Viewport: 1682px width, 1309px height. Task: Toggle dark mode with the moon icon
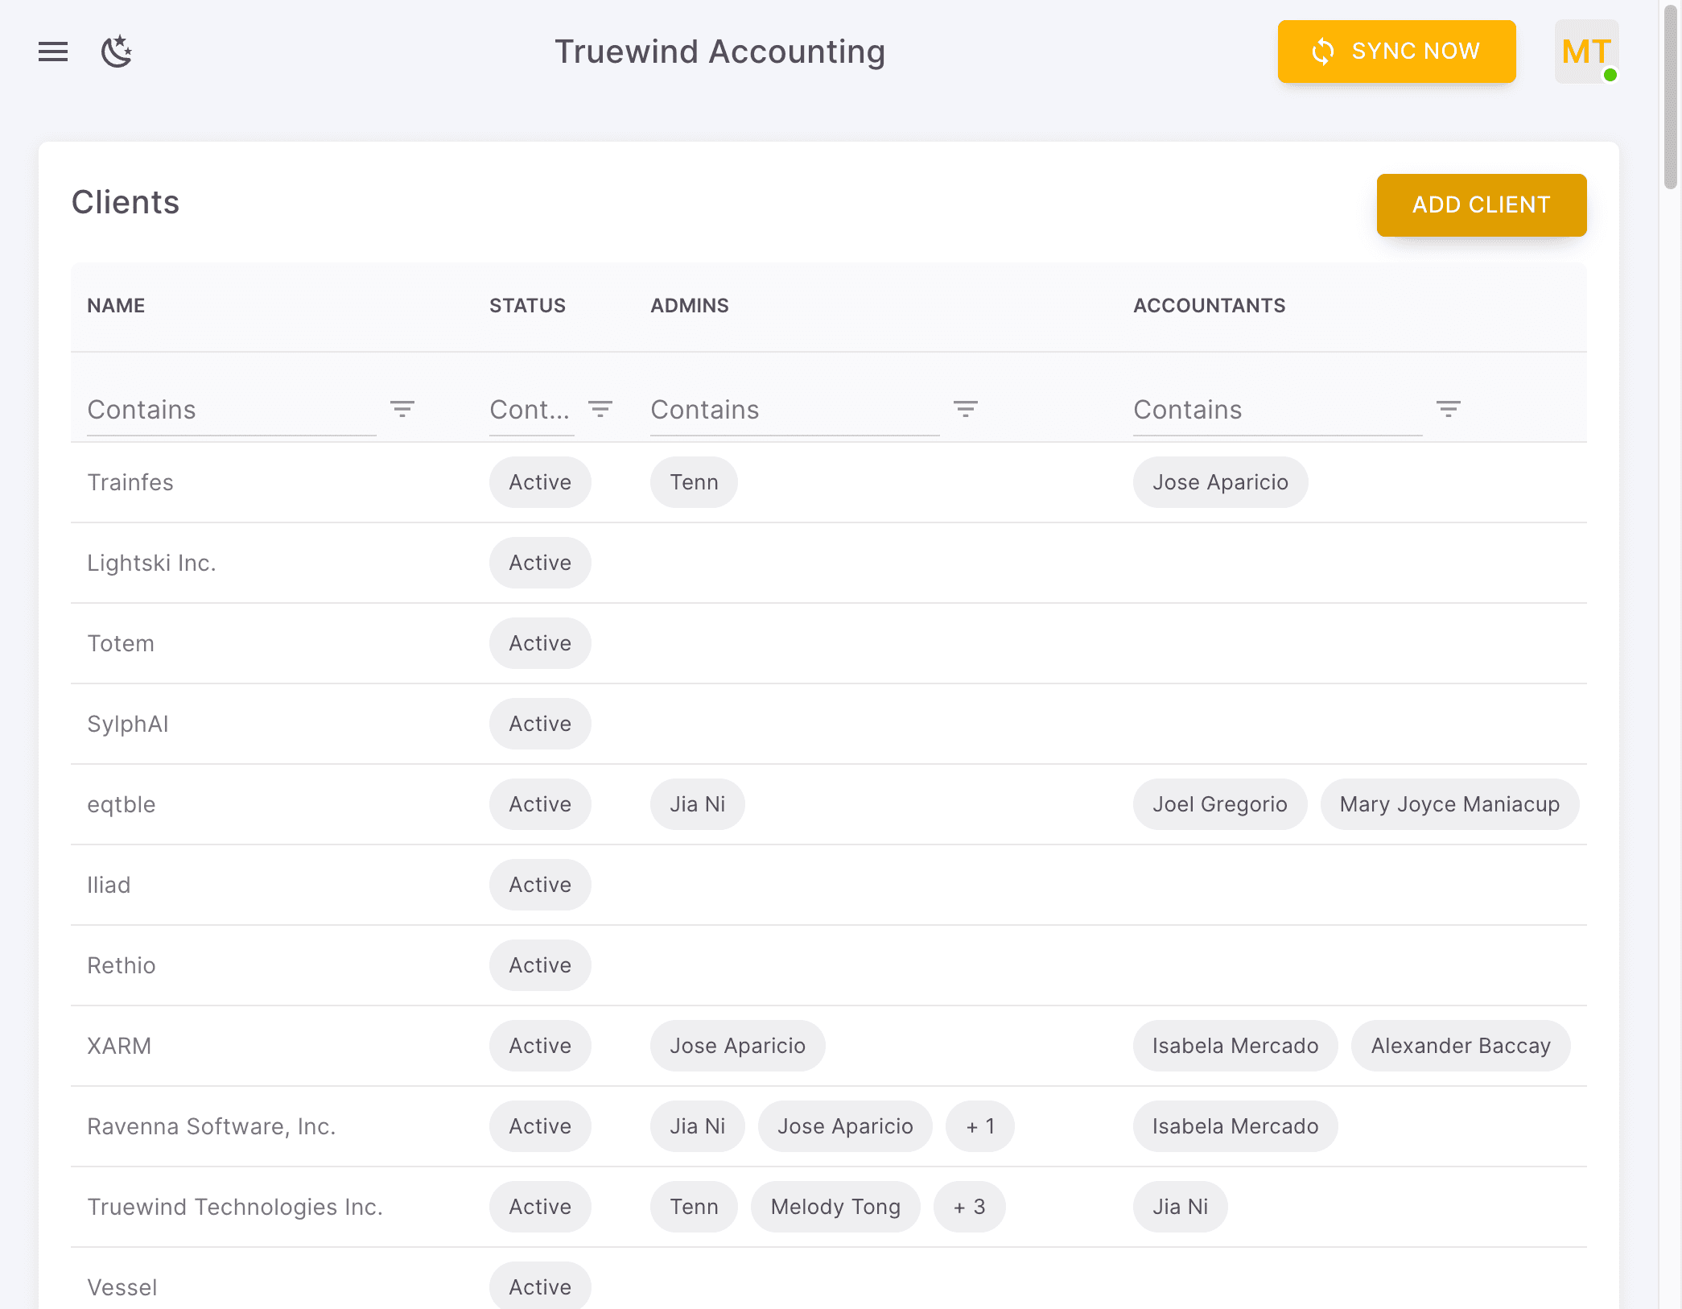[x=117, y=52]
